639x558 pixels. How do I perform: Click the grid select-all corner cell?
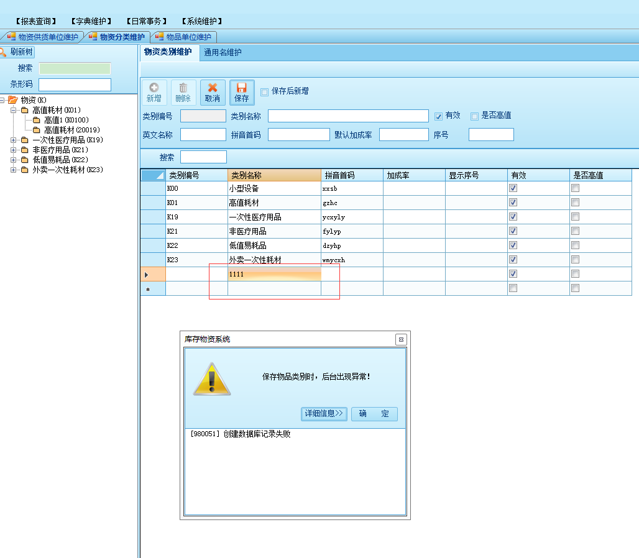(153, 175)
